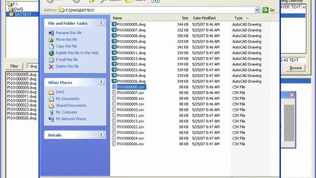Select DWG folder in the tree

tap(18, 9)
